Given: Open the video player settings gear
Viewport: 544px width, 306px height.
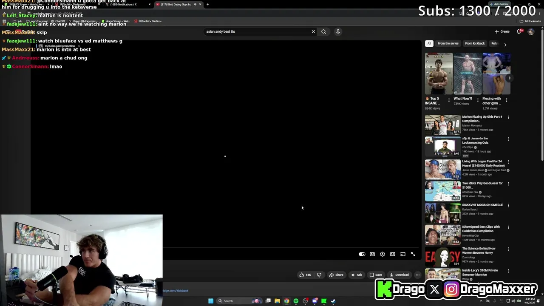Looking at the screenshot, I should click(382, 254).
